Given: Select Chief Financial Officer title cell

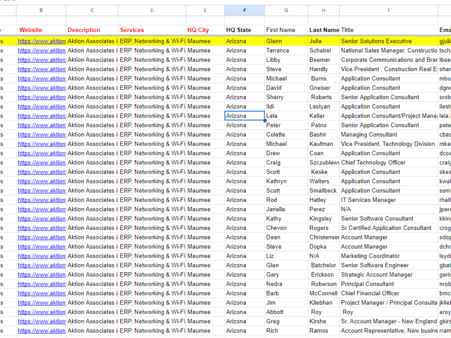Looking at the screenshot, I should pyautogui.click(x=389, y=293).
